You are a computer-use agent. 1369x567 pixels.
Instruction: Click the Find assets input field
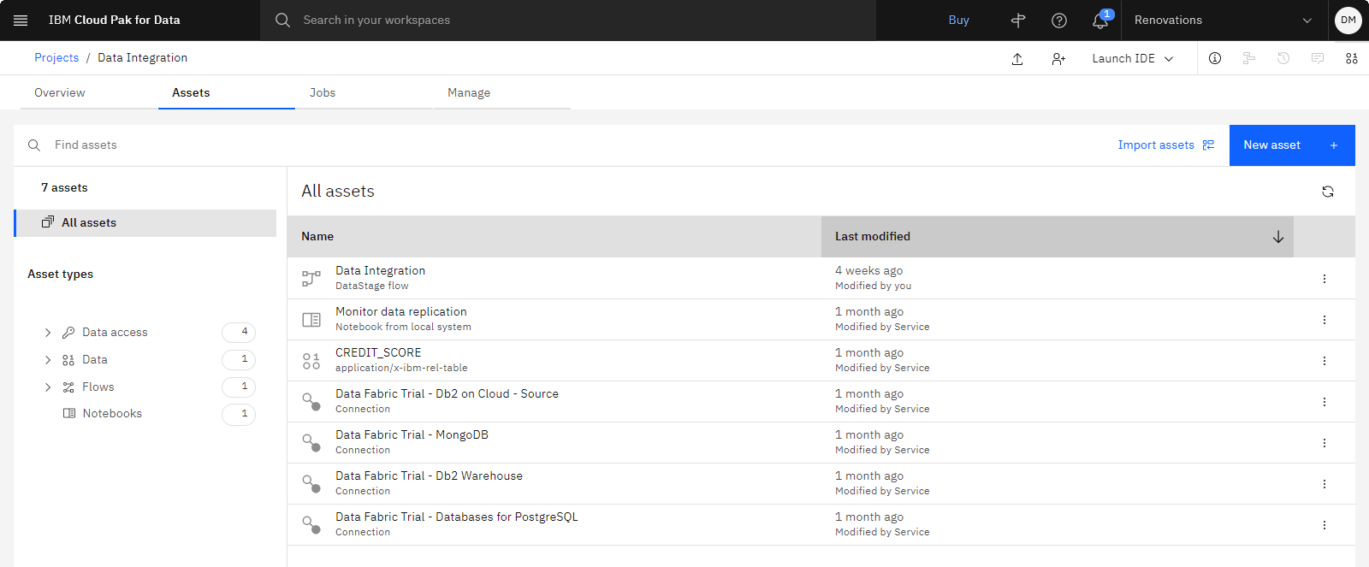click(x=565, y=145)
